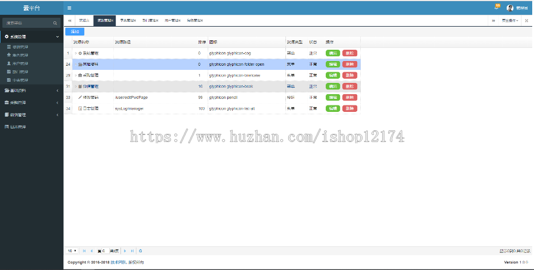Click the fullscreen icon beside 页签操作
The image size is (534, 270).
tap(526, 21)
